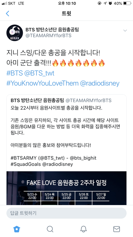Open the #BTS hashtag link
The image size is (133, 237).
click(14, 73)
